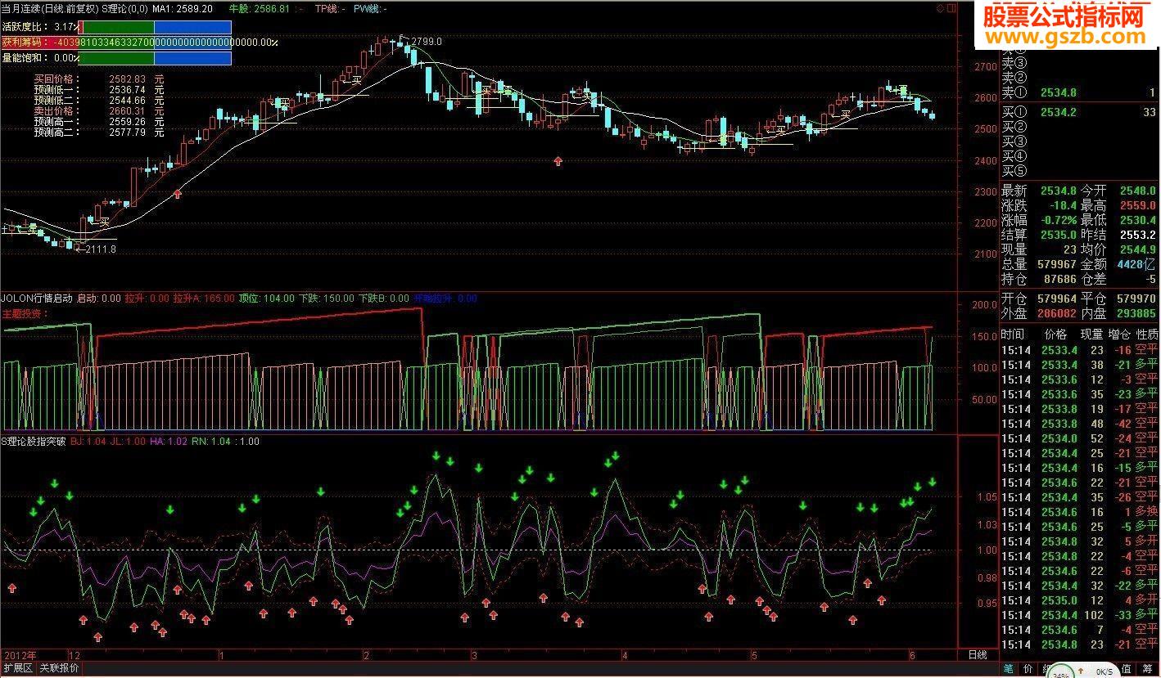Click the tick row with volume 102
Screen dimensions: 1161x678
tap(1080, 615)
